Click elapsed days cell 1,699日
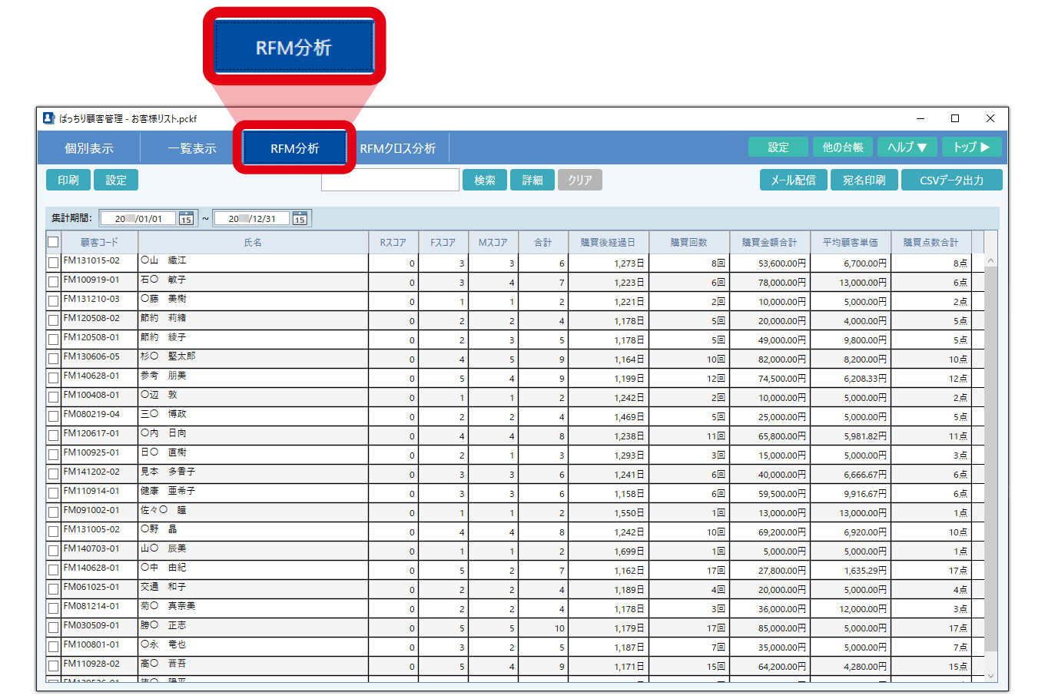The image size is (1045, 699). click(609, 550)
